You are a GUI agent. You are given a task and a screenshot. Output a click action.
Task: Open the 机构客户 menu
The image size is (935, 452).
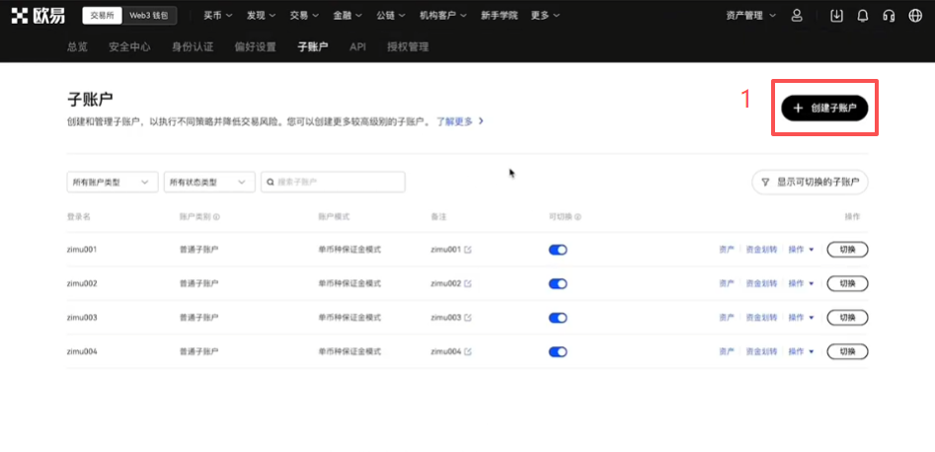pyautogui.click(x=443, y=16)
